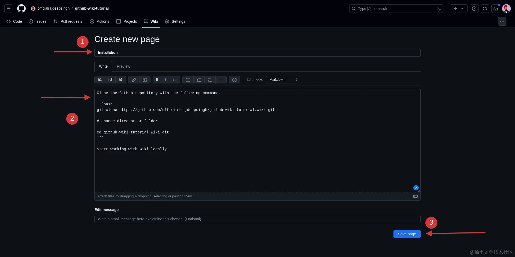Image resolution: width=515 pixels, height=257 pixels.
Task: Open the pull requests icon in header
Action: coord(485,9)
